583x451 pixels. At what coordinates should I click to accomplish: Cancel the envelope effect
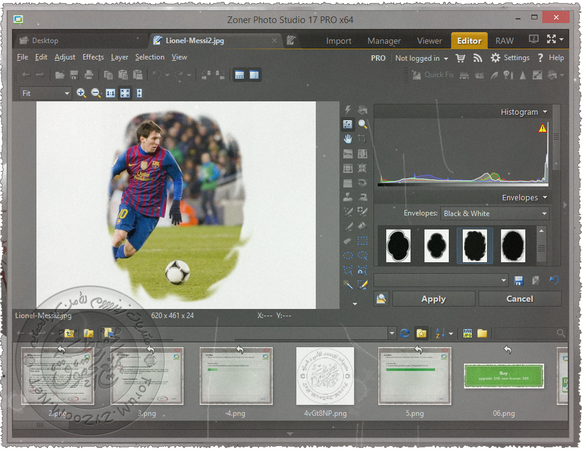(x=520, y=299)
